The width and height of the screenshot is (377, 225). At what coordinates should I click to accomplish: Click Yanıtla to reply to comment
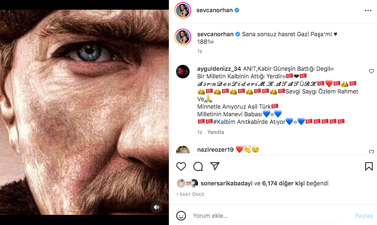(215, 132)
